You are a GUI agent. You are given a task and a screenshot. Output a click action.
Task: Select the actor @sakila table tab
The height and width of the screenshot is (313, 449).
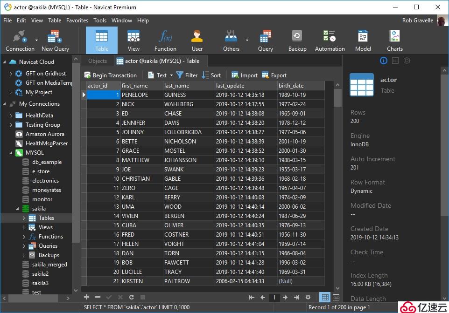[161, 61]
